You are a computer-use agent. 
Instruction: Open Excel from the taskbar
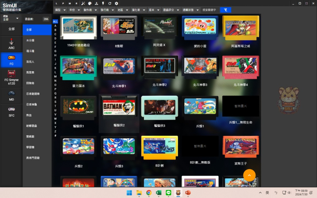pyautogui.click(x=158, y=193)
